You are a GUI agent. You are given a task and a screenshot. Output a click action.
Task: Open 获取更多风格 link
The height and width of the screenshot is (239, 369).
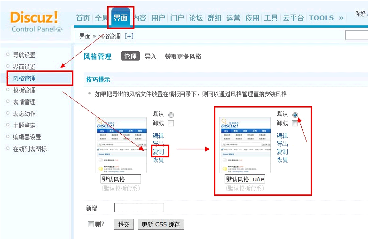coord(183,56)
